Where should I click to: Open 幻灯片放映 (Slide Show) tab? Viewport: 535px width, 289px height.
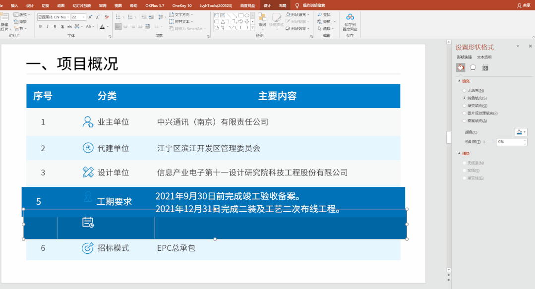[82, 5]
